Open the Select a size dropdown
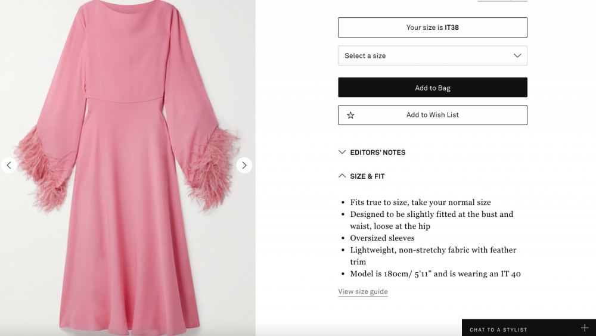Image resolution: width=596 pixels, height=336 pixels. [432, 55]
